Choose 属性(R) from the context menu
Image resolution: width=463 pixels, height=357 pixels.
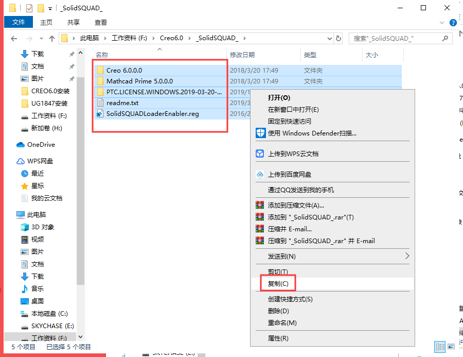[278, 338]
